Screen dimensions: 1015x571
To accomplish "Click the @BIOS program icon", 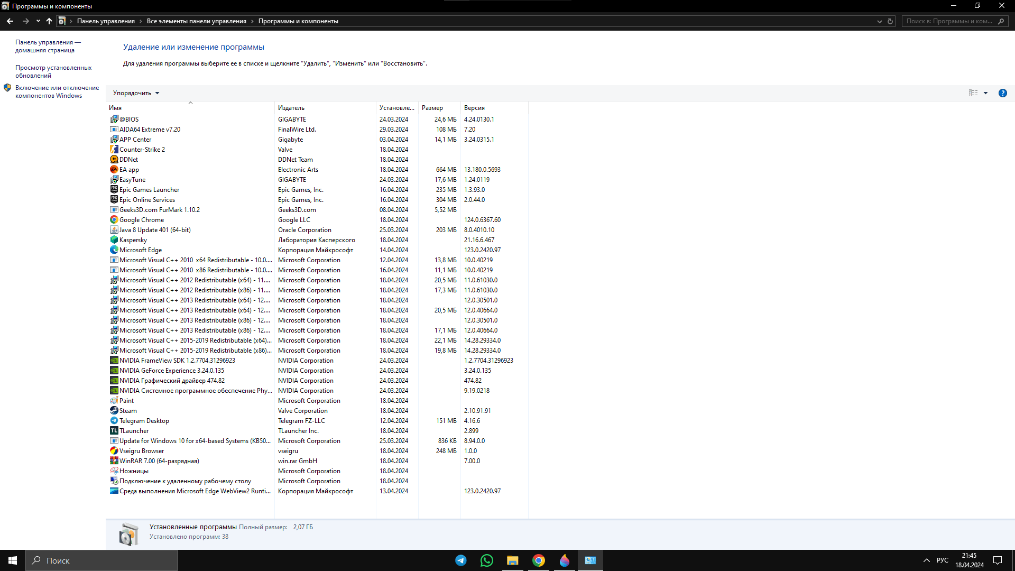I will pos(114,119).
